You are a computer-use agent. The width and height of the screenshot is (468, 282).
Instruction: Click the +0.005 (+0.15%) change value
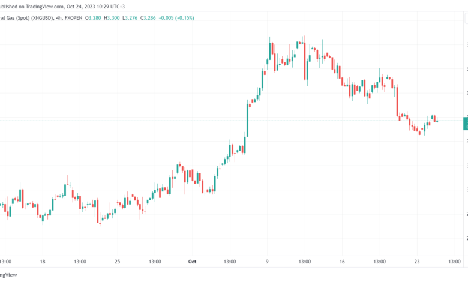(176, 18)
